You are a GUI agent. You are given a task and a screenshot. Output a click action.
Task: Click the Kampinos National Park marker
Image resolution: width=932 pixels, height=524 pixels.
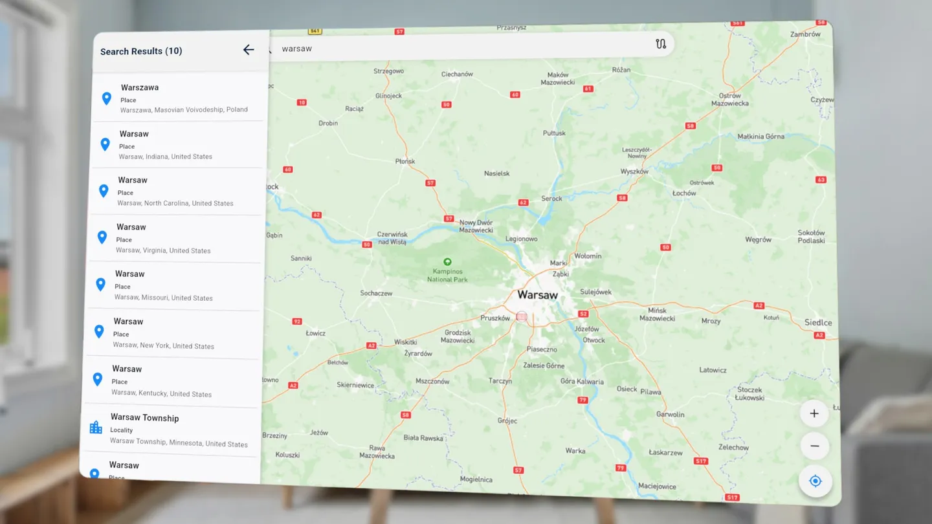447,262
